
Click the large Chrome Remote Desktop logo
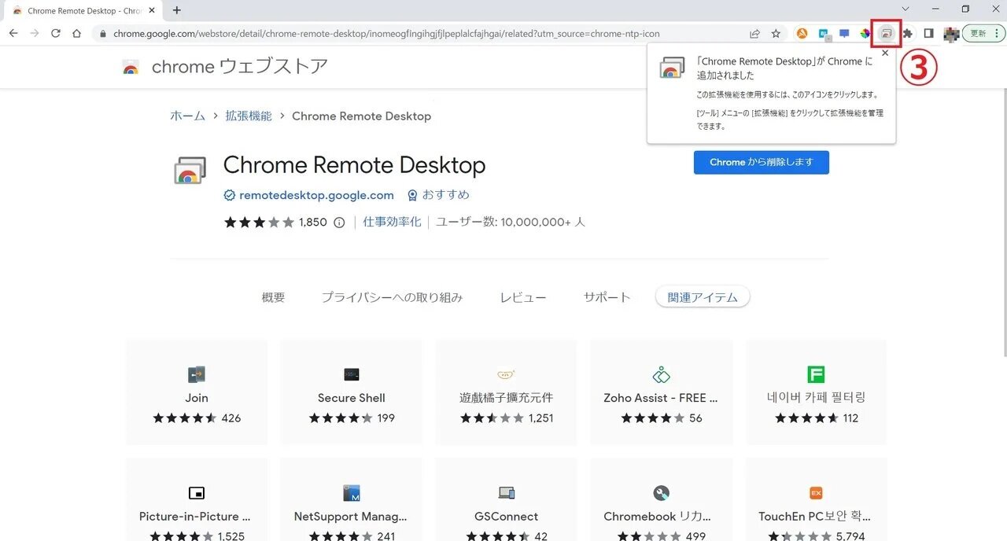tap(190, 170)
